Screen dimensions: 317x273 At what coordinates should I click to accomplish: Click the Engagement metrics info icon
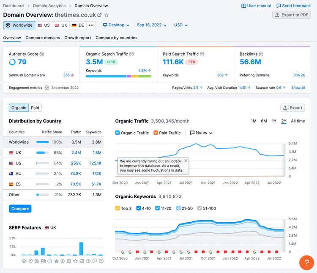coord(47,88)
